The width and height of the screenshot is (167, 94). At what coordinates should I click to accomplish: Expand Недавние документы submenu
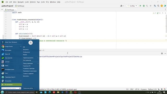(31, 58)
